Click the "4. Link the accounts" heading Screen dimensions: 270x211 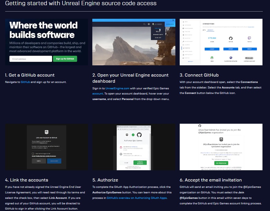(27, 180)
